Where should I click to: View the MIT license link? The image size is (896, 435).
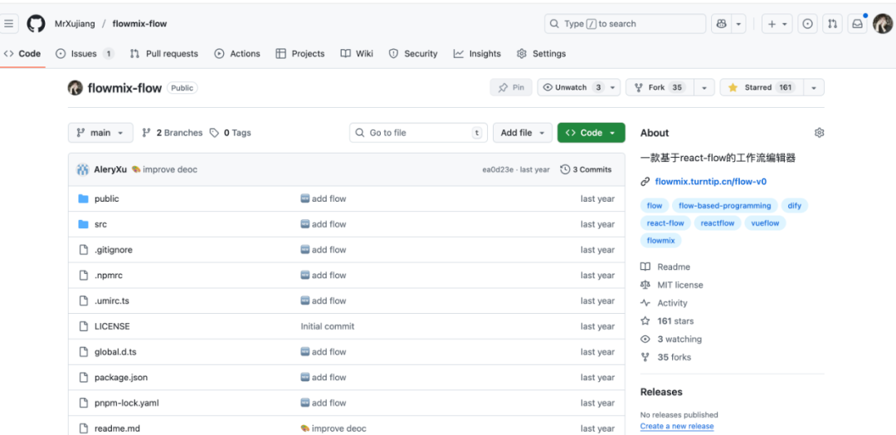[x=672, y=285]
